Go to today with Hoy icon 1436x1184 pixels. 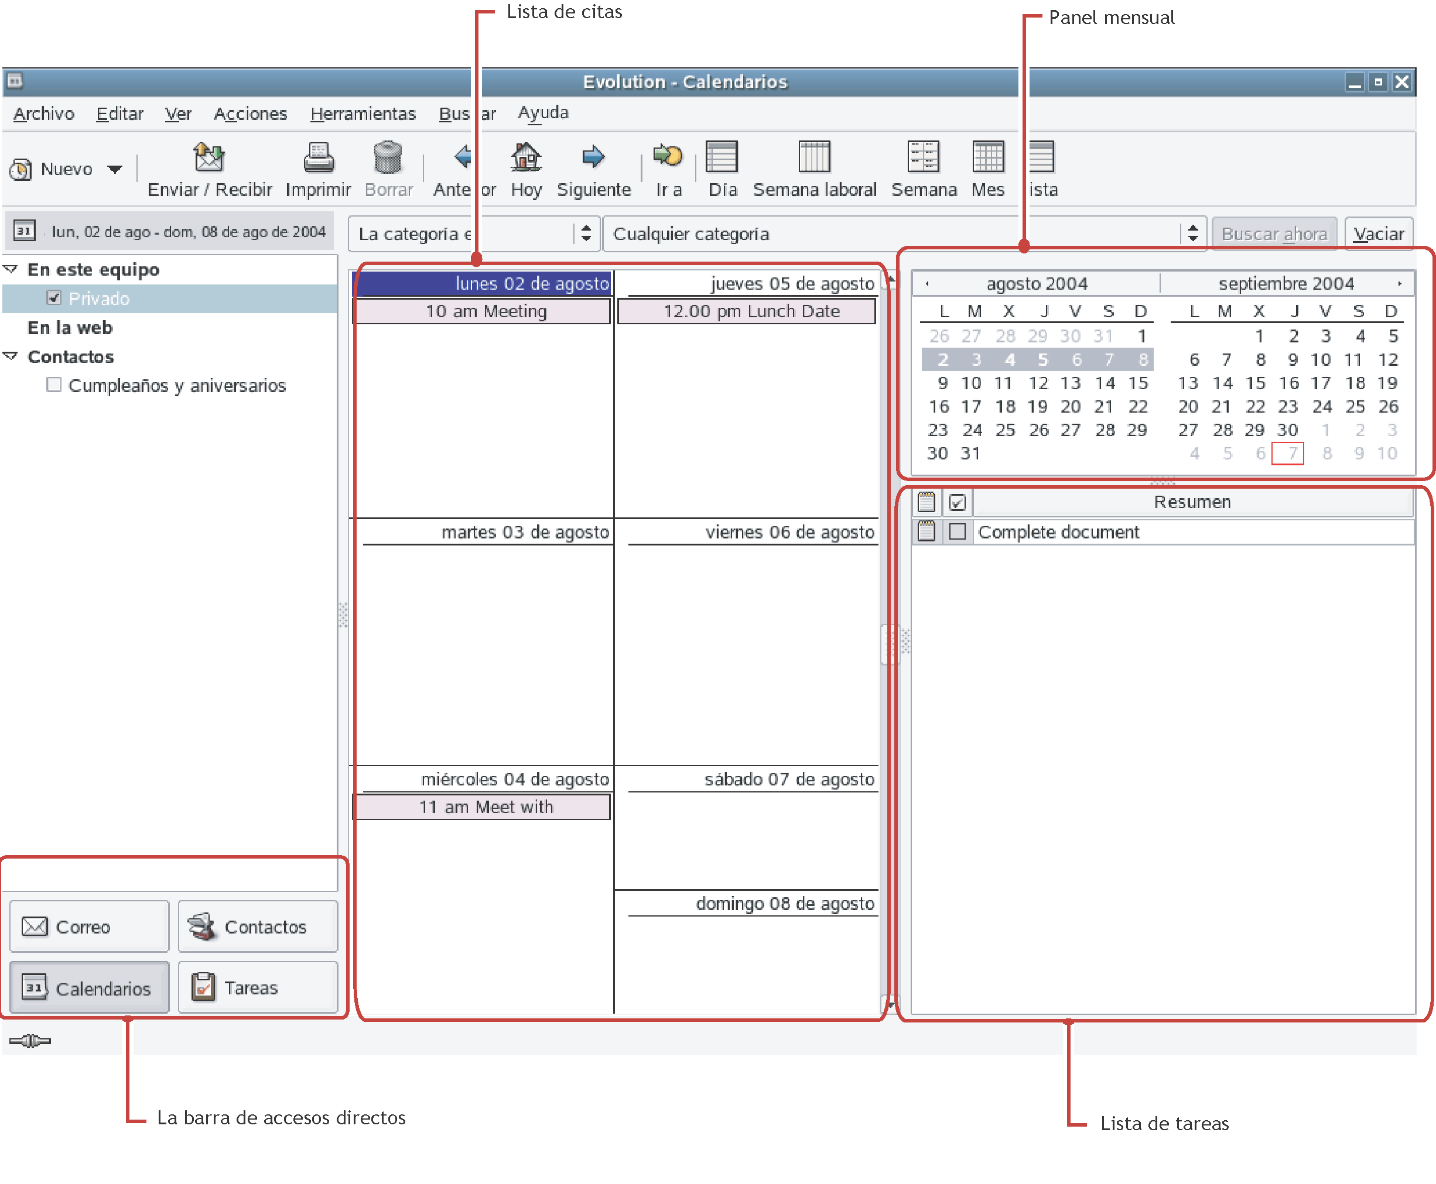(x=525, y=157)
